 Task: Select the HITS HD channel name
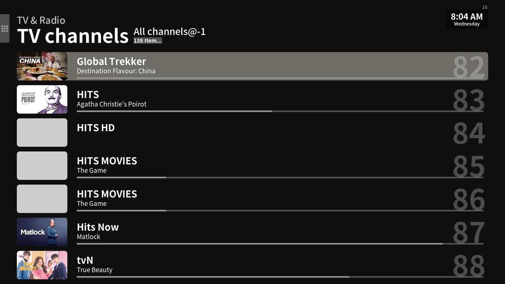click(96, 128)
